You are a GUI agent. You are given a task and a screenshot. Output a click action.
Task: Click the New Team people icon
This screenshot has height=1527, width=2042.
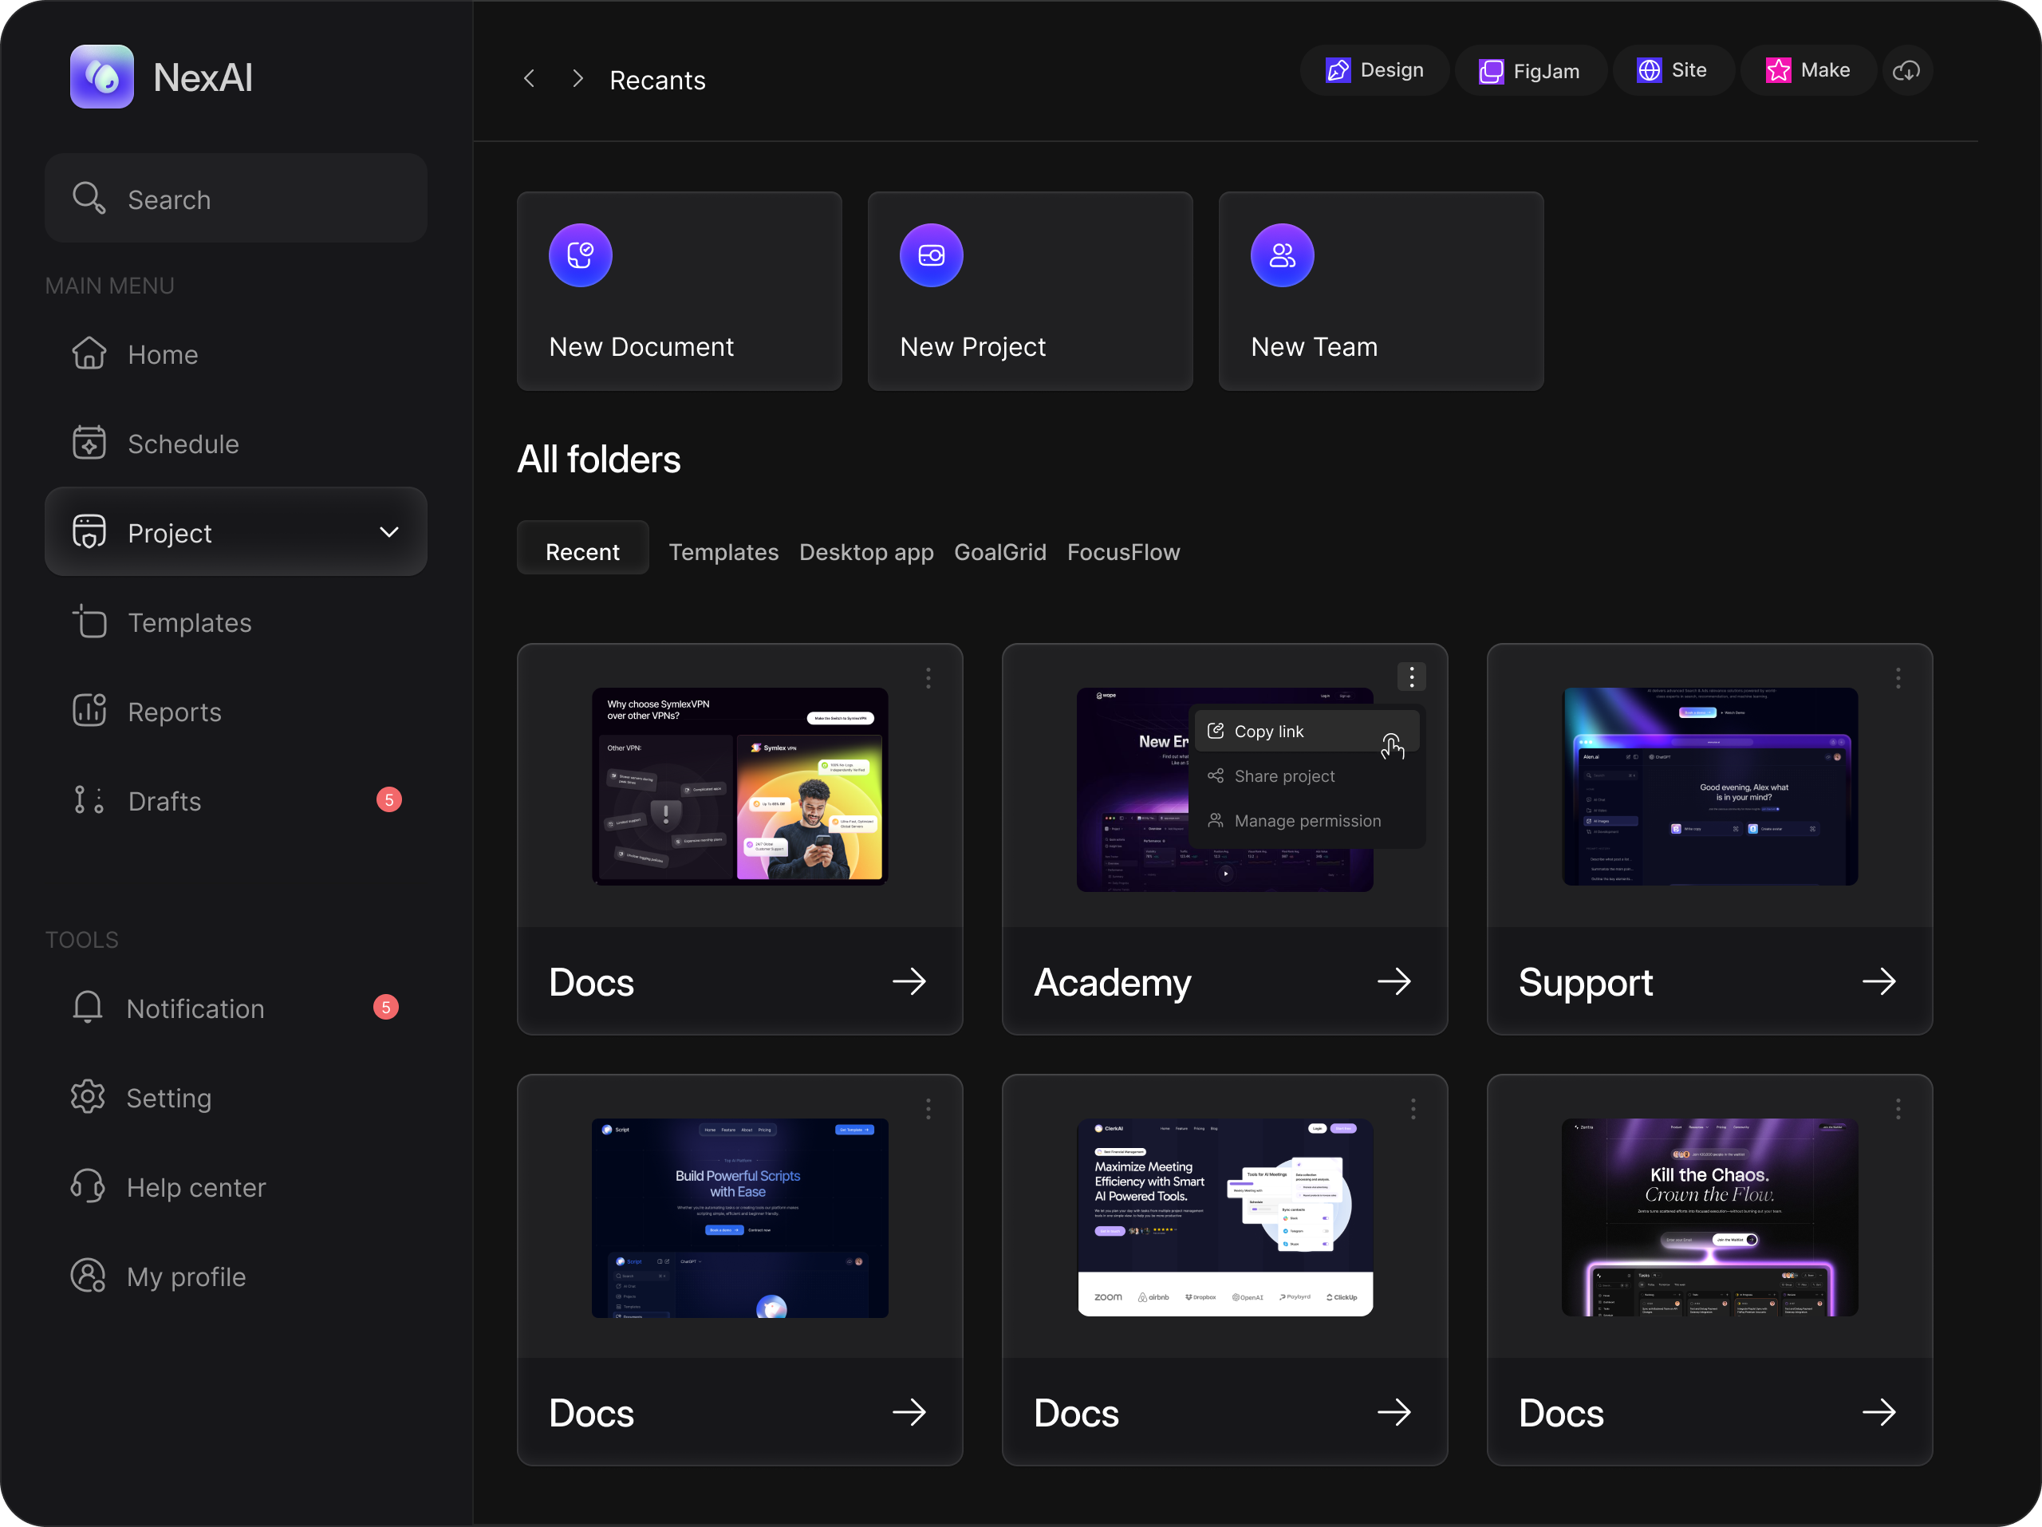[1281, 256]
